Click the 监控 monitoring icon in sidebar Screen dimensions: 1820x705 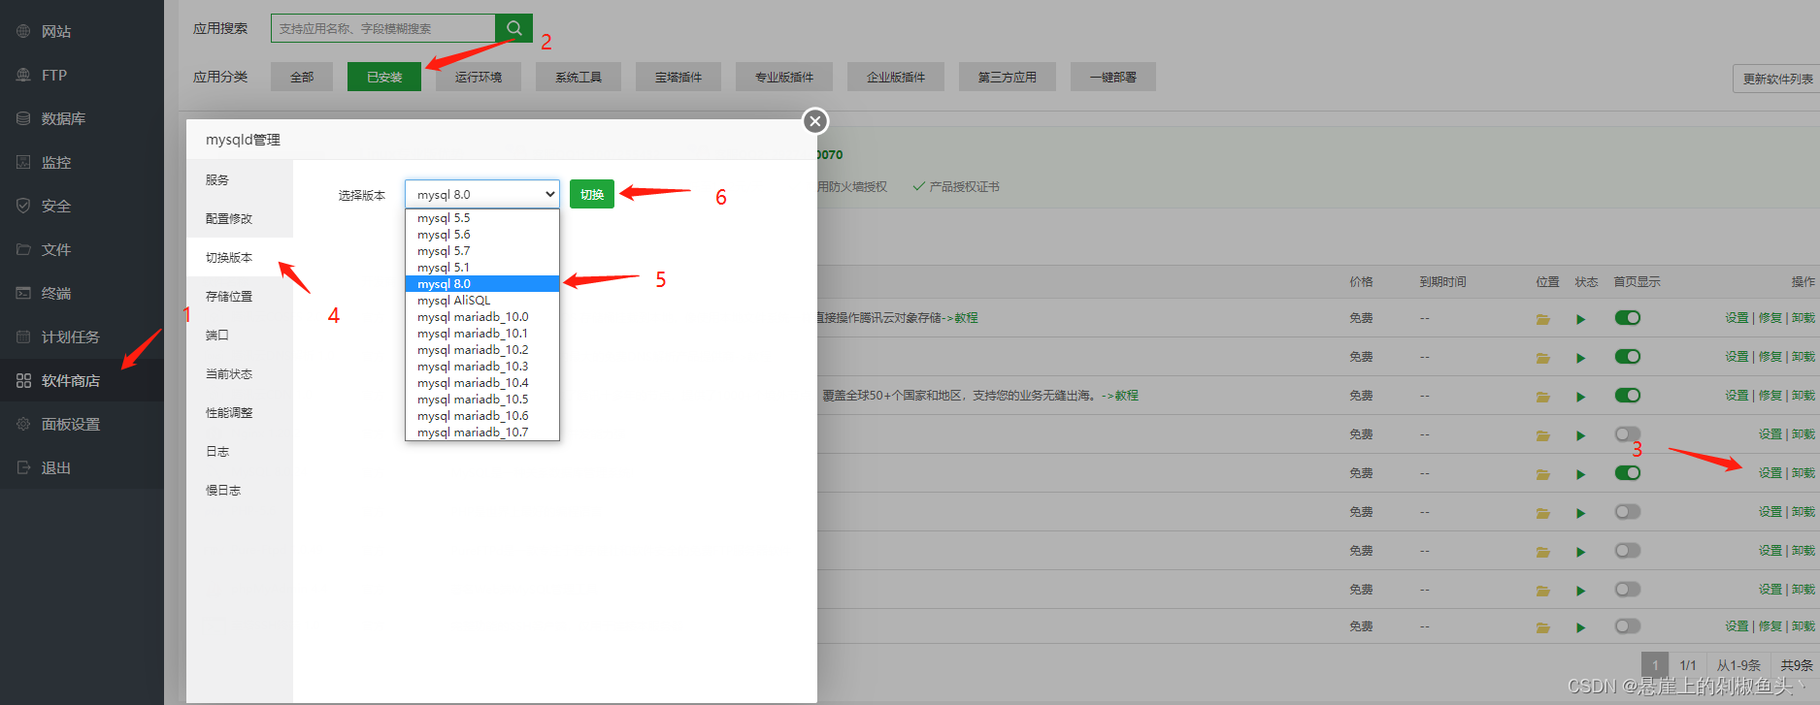[23, 162]
